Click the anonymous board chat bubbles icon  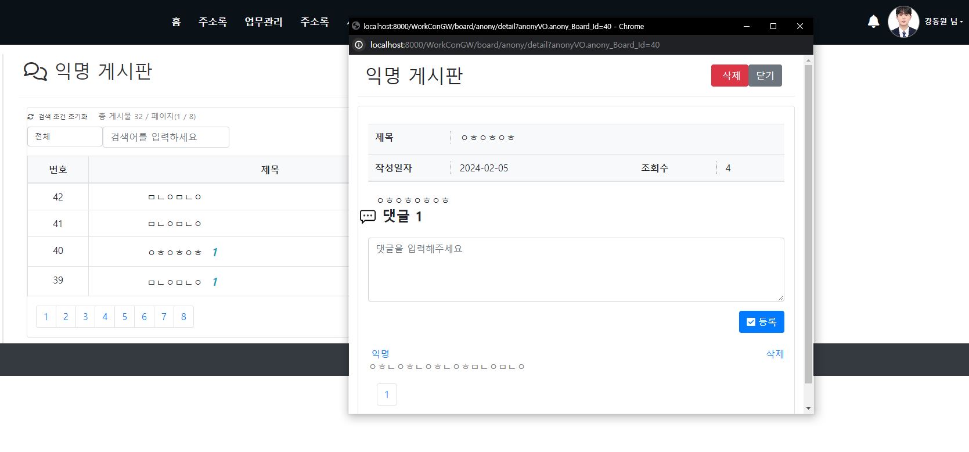(35, 71)
